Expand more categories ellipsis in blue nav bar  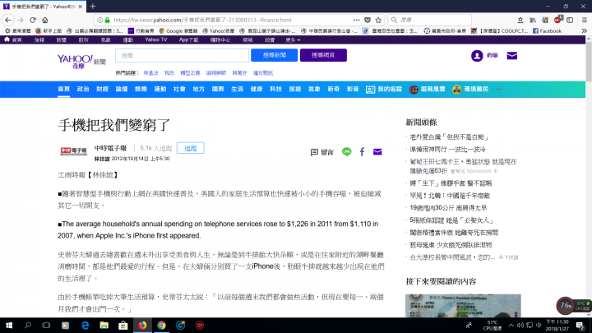[x=499, y=89]
